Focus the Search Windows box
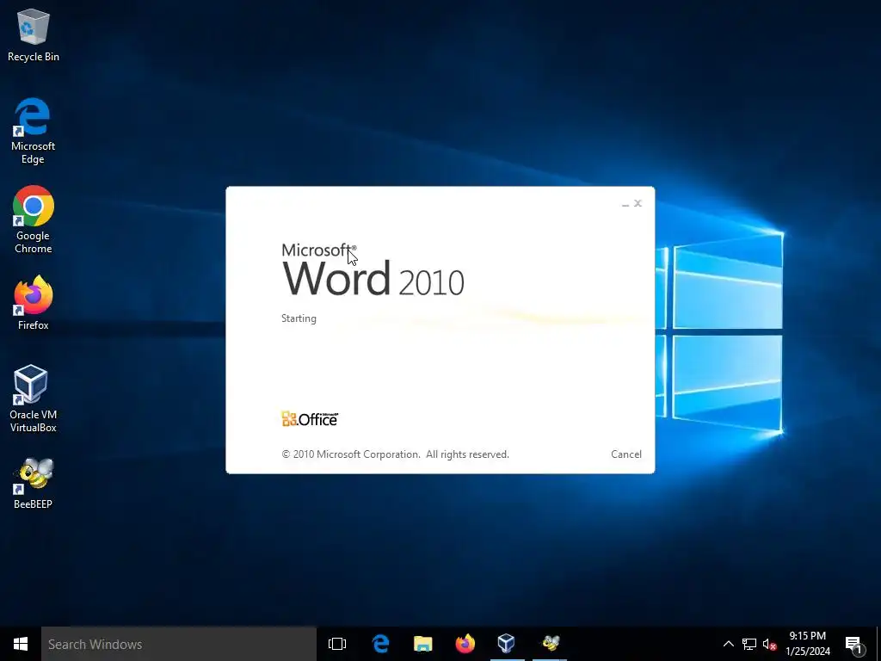Image resolution: width=881 pixels, height=661 pixels. (179, 644)
